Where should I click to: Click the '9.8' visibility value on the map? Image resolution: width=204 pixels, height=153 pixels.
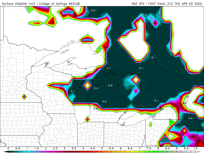tap(184, 103)
